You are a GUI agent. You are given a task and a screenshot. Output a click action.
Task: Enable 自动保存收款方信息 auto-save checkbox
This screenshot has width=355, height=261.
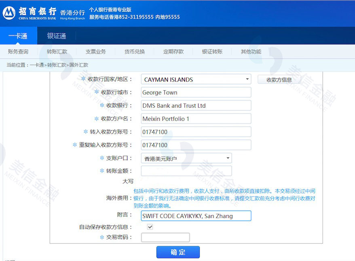pyautogui.click(x=150, y=226)
